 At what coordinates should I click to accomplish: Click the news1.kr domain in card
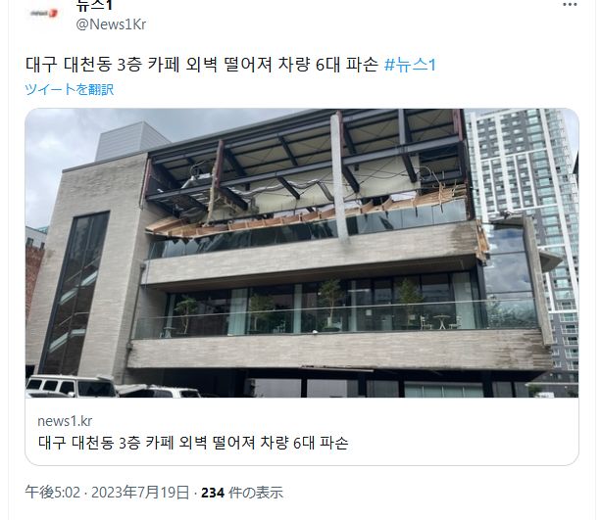coord(65,421)
